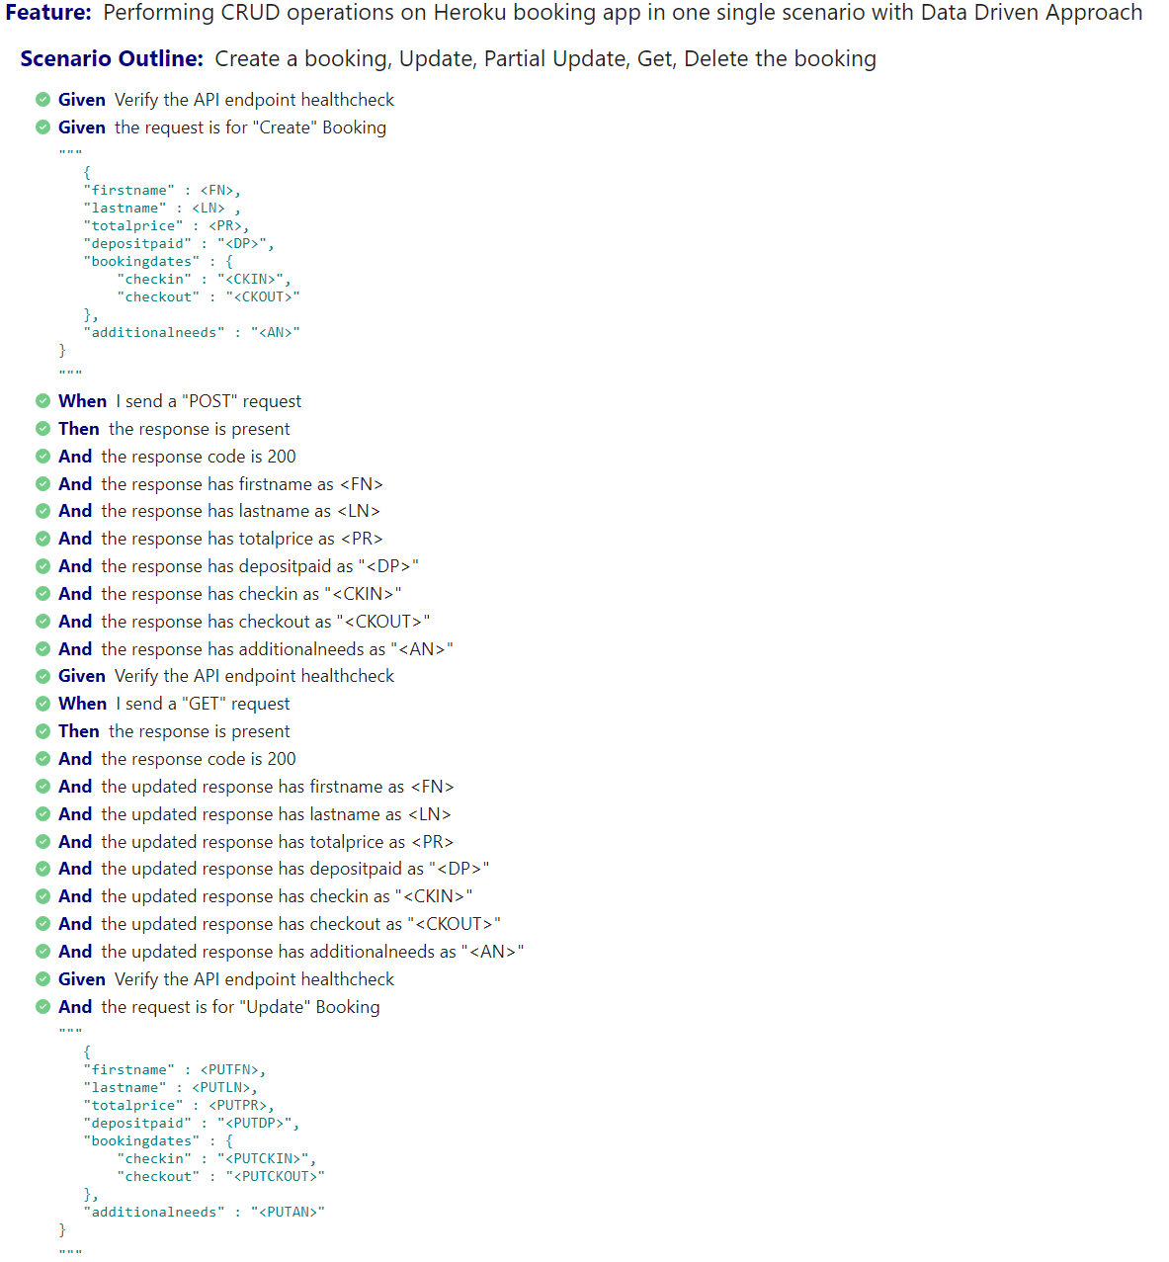Click the JSON line '"lastname" : <PUTLN>,'

click(x=171, y=1088)
